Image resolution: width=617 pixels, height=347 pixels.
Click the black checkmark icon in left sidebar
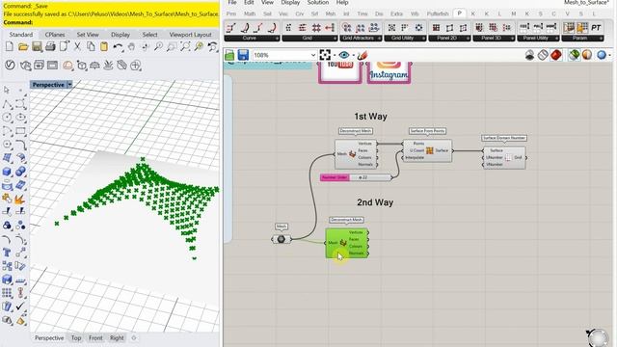pyautogui.click(x=20, y=307)
